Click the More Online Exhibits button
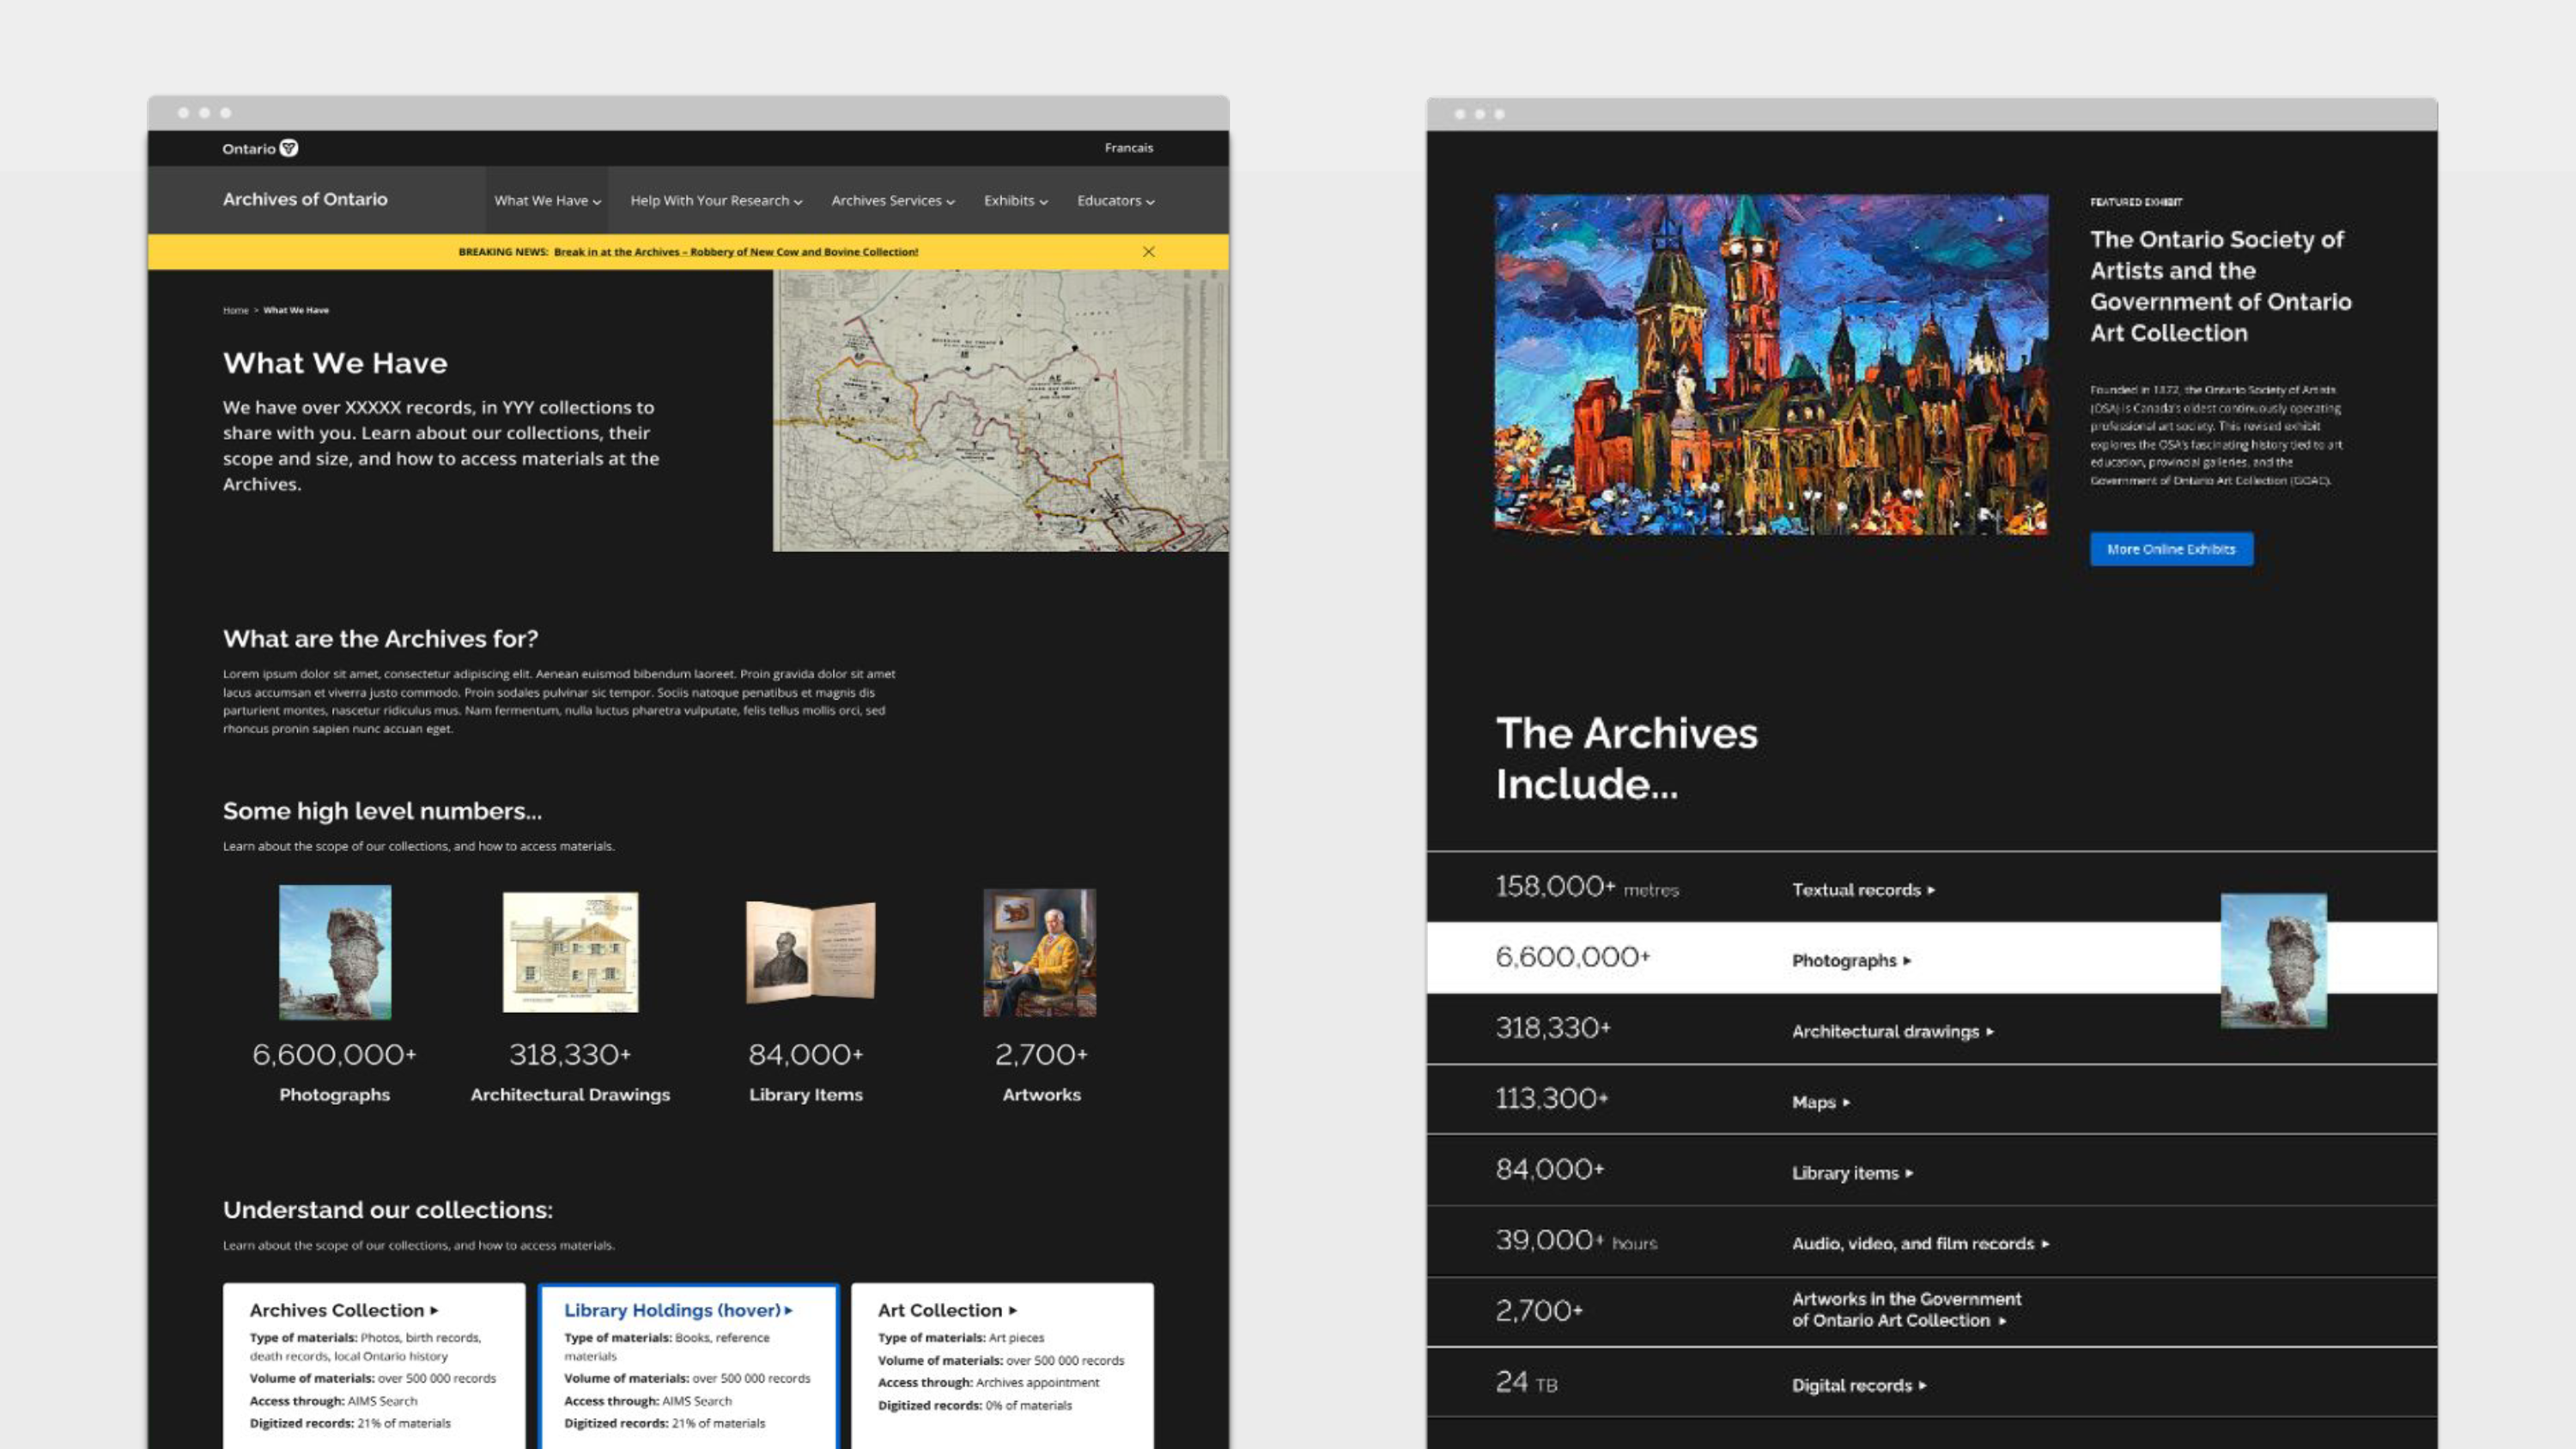The image size is (2576, 1449). point(2171,549)
